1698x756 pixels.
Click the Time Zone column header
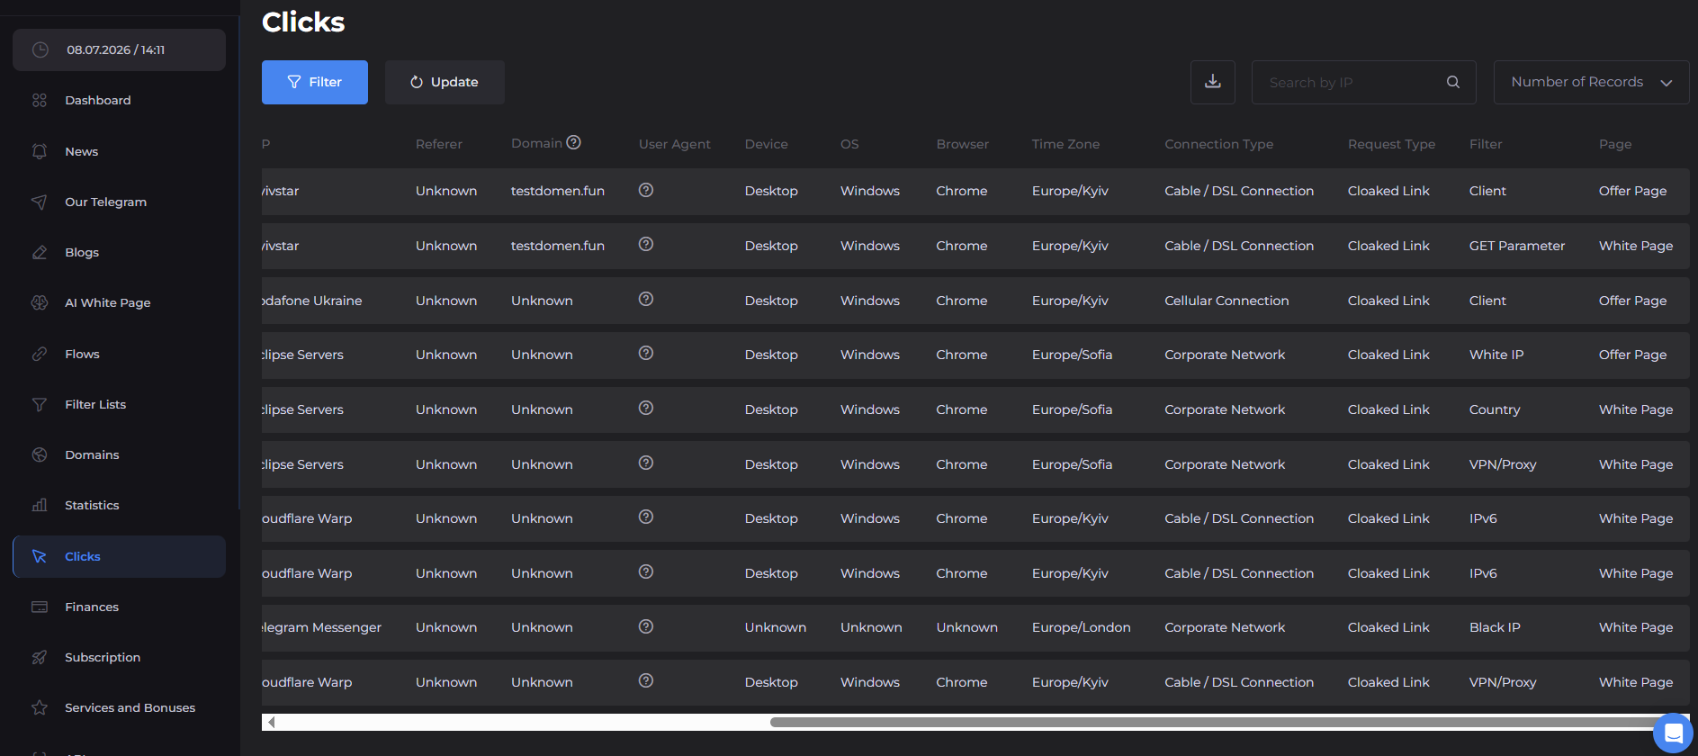(x=1065, y=144)
